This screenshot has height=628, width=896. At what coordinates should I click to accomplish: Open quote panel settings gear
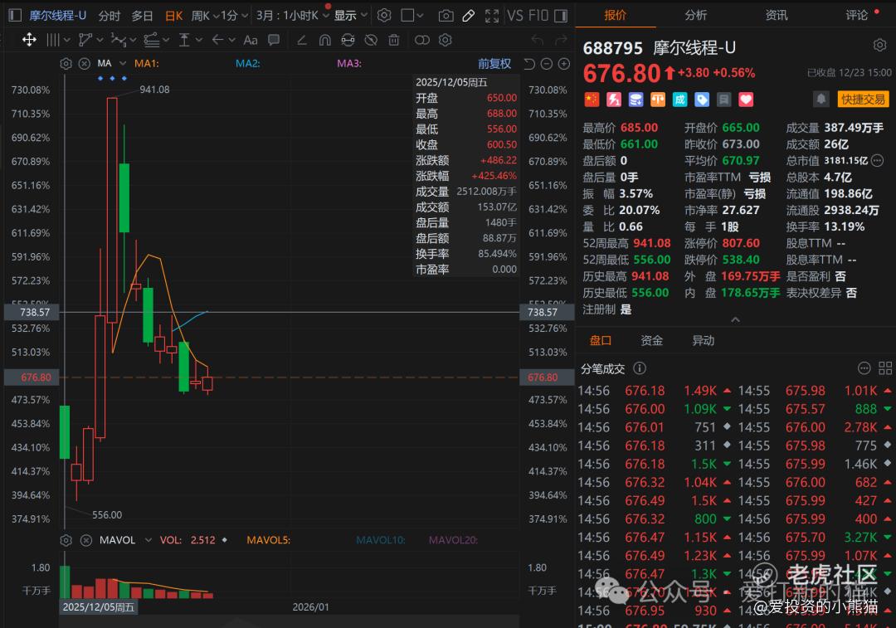pos(880,45)
